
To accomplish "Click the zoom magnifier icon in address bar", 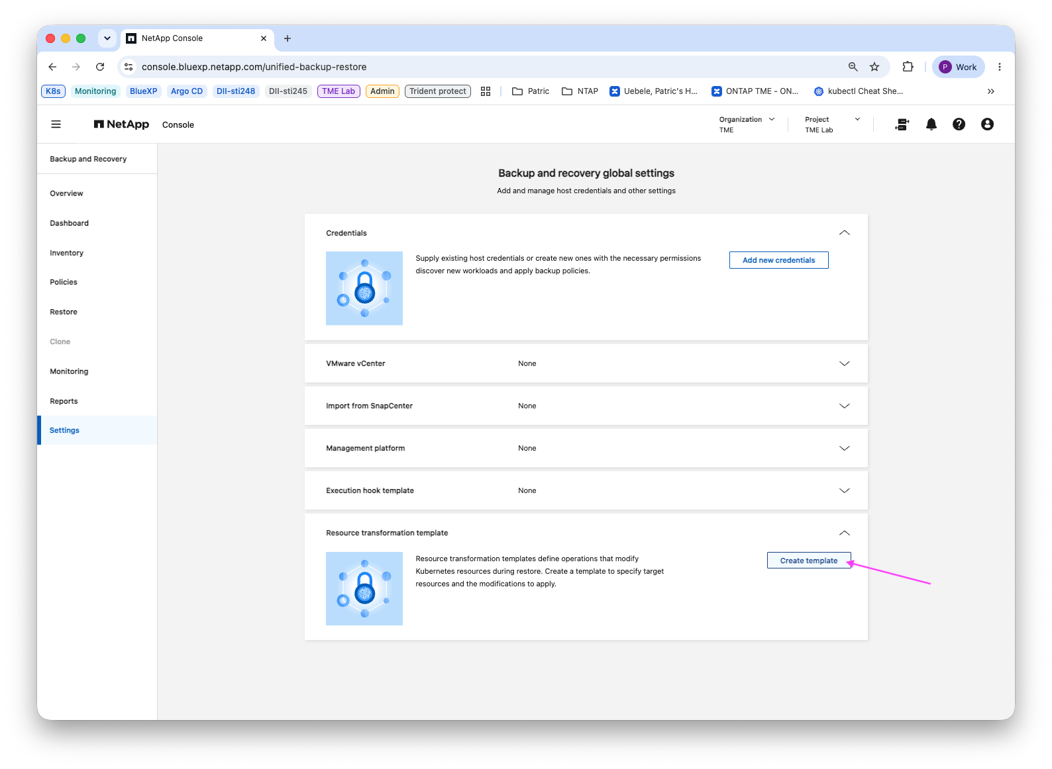I will point(853,67).
